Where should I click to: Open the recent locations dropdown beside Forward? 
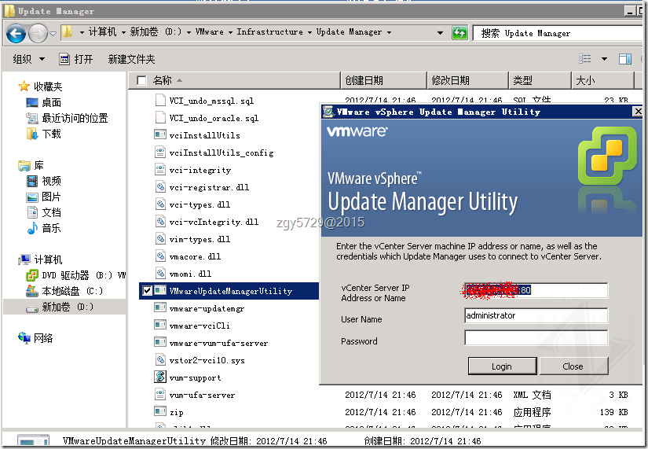tap(53, 34)
